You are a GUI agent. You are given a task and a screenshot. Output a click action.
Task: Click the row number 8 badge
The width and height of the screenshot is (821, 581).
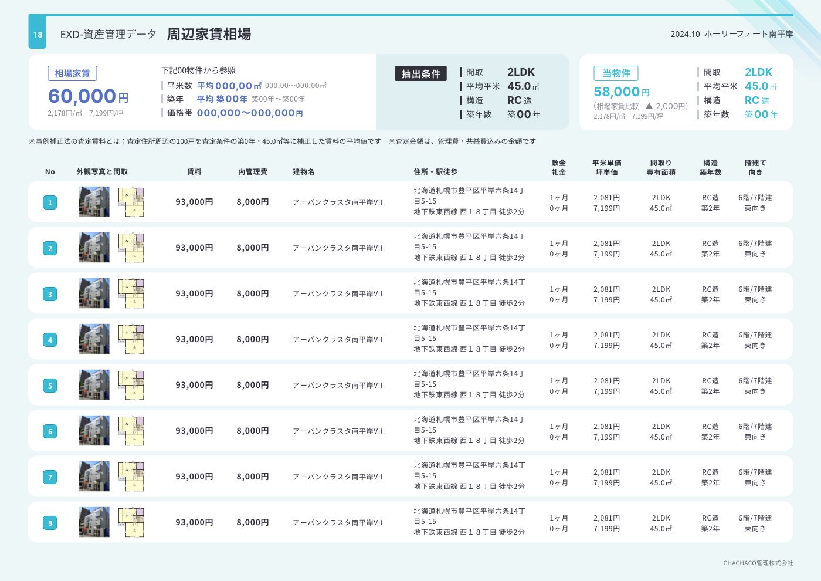[50, 523]
